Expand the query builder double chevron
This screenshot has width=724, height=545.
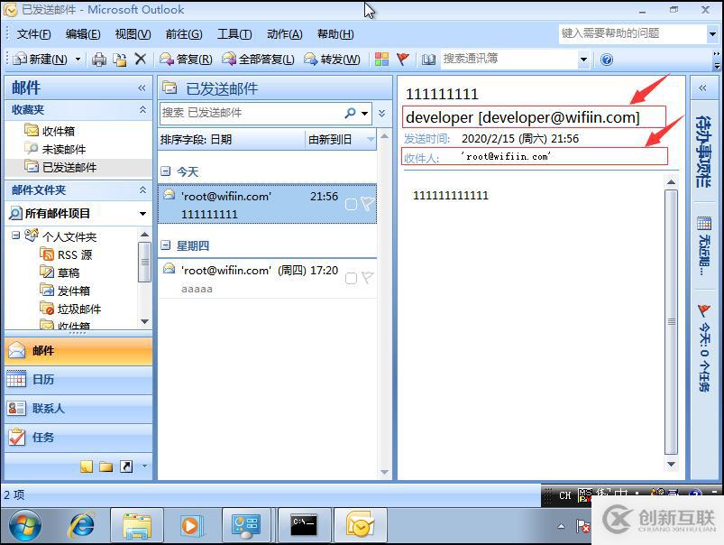(382, 113)
